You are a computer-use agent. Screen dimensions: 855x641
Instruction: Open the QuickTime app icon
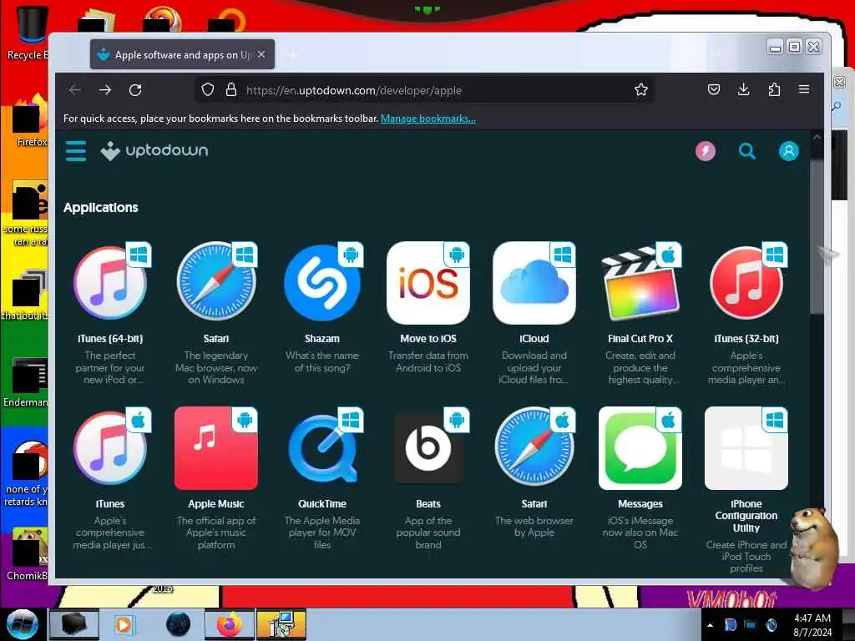pos(322,448)
